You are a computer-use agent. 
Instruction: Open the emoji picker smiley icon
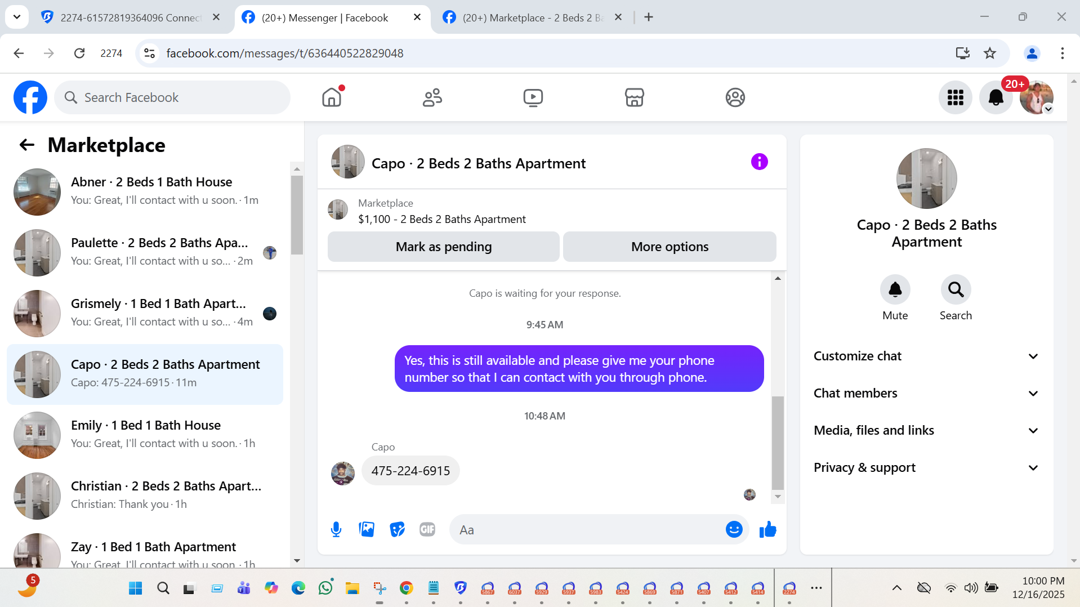(x=734, y=529)
